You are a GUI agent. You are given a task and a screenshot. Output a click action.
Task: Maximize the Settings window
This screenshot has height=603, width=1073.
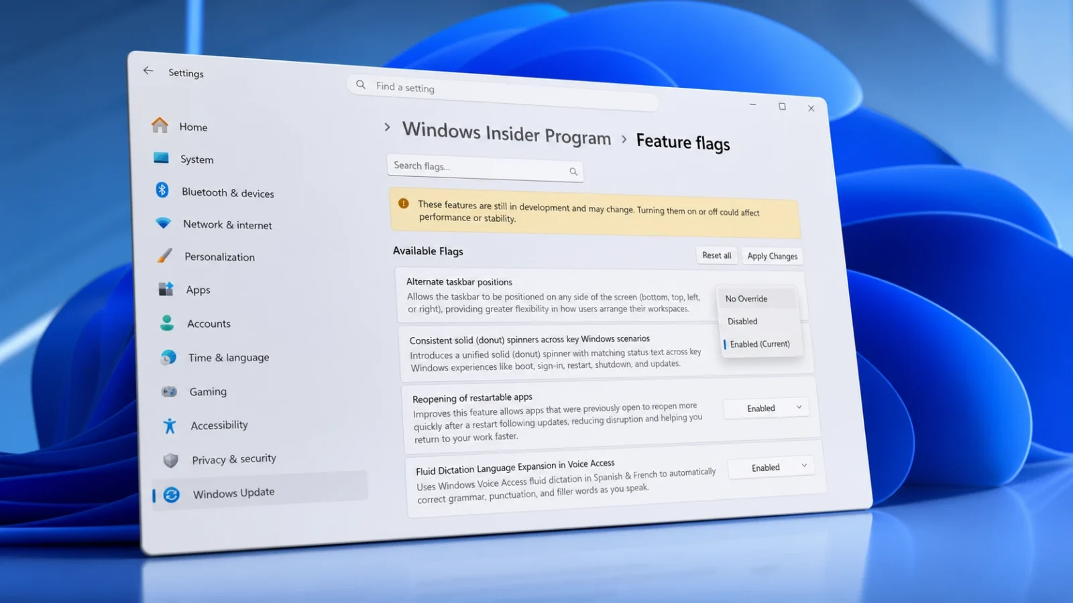782,107
